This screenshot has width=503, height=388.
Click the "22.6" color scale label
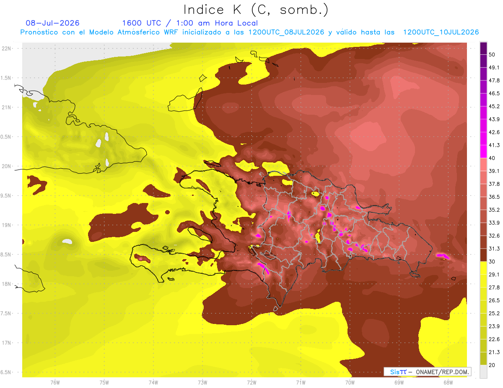point(494,339)
